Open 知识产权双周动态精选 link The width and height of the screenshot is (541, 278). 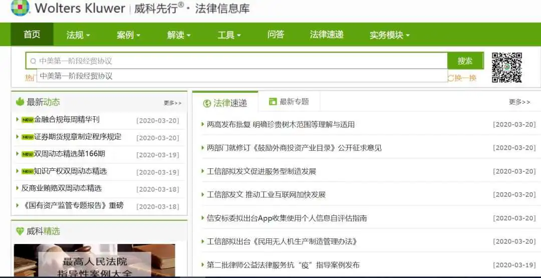[71, 171]
